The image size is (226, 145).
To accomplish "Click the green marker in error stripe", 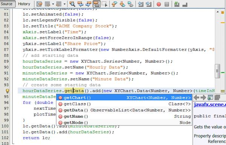I will [x=223, y=73].
